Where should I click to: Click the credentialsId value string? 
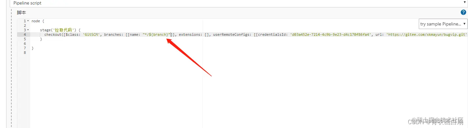330,34
